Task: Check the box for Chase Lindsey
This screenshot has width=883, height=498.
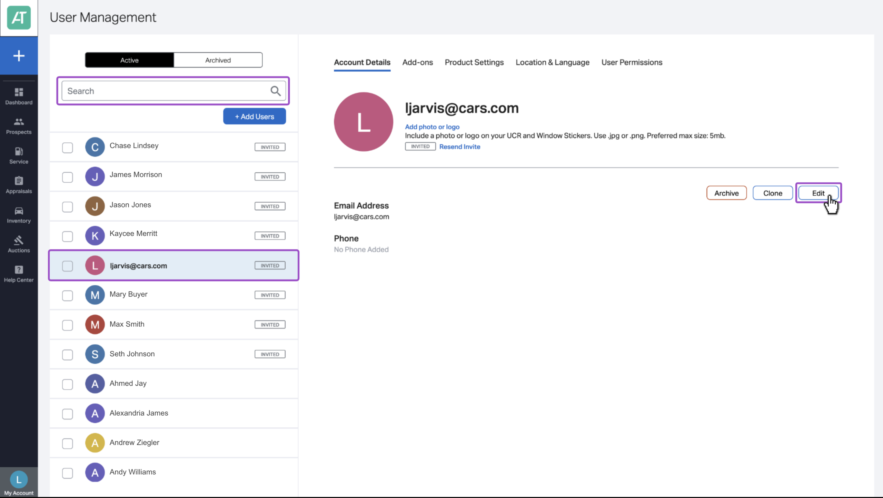Action: (67, 148)
